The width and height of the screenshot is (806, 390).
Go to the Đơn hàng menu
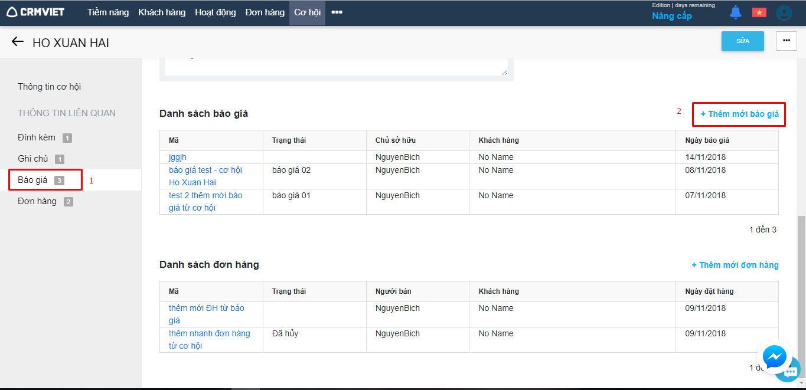coord(265,12)
